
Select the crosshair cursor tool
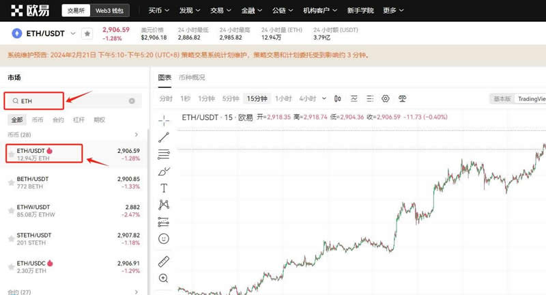[164, 120]
